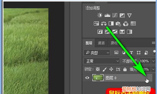Open the 类型 layer filter dropdown
This screenshot has height=94, width=157.
97,53
